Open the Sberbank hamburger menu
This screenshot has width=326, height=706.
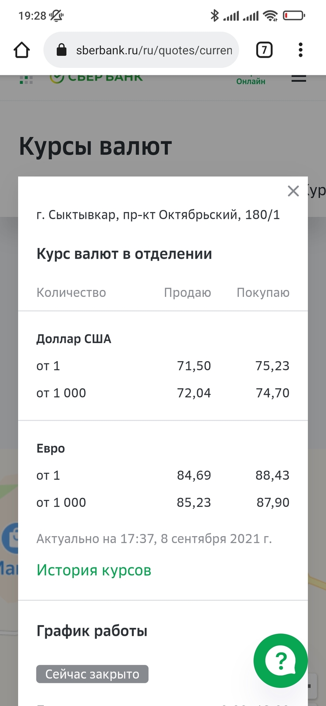click(299, 78)
